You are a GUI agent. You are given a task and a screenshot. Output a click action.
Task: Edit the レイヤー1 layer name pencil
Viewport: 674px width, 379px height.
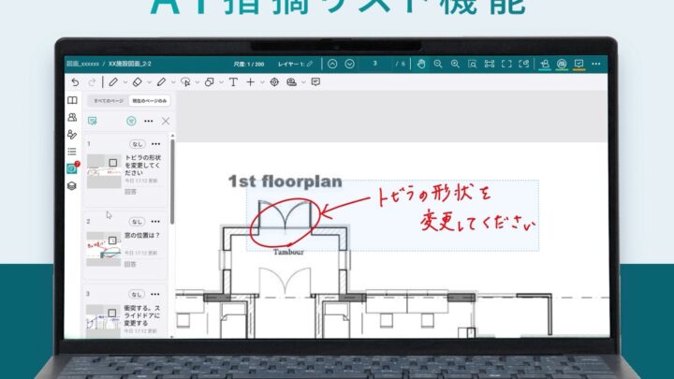pos(310,64)
